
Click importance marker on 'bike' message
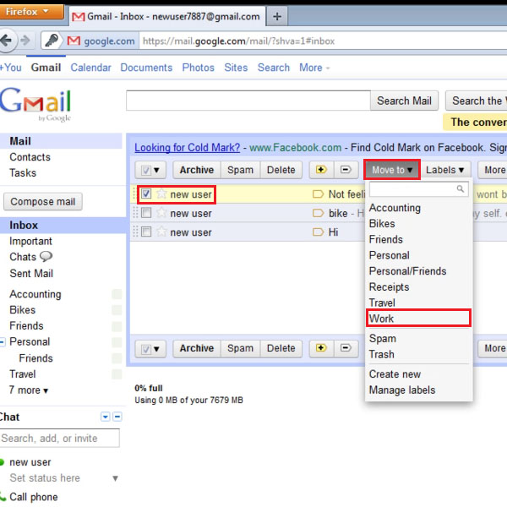[x=319, y=213]
